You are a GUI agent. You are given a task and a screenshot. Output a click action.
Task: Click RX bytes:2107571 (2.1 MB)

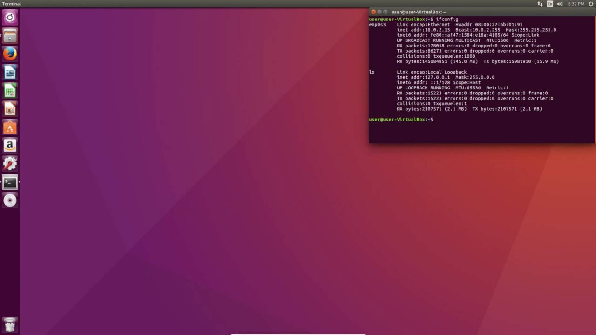[x=432, y=109]
